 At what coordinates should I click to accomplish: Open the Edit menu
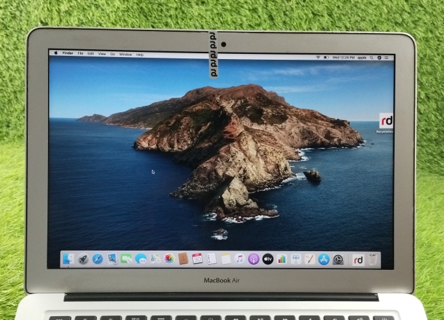tap(91, 53)
